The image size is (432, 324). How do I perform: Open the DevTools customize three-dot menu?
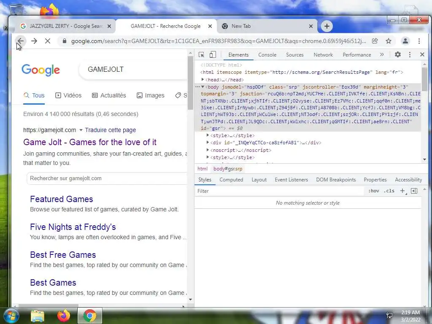[410, 54]
